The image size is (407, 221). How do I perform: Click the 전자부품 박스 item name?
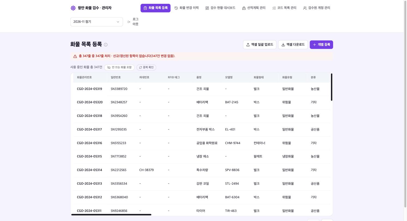click(206, 130)
